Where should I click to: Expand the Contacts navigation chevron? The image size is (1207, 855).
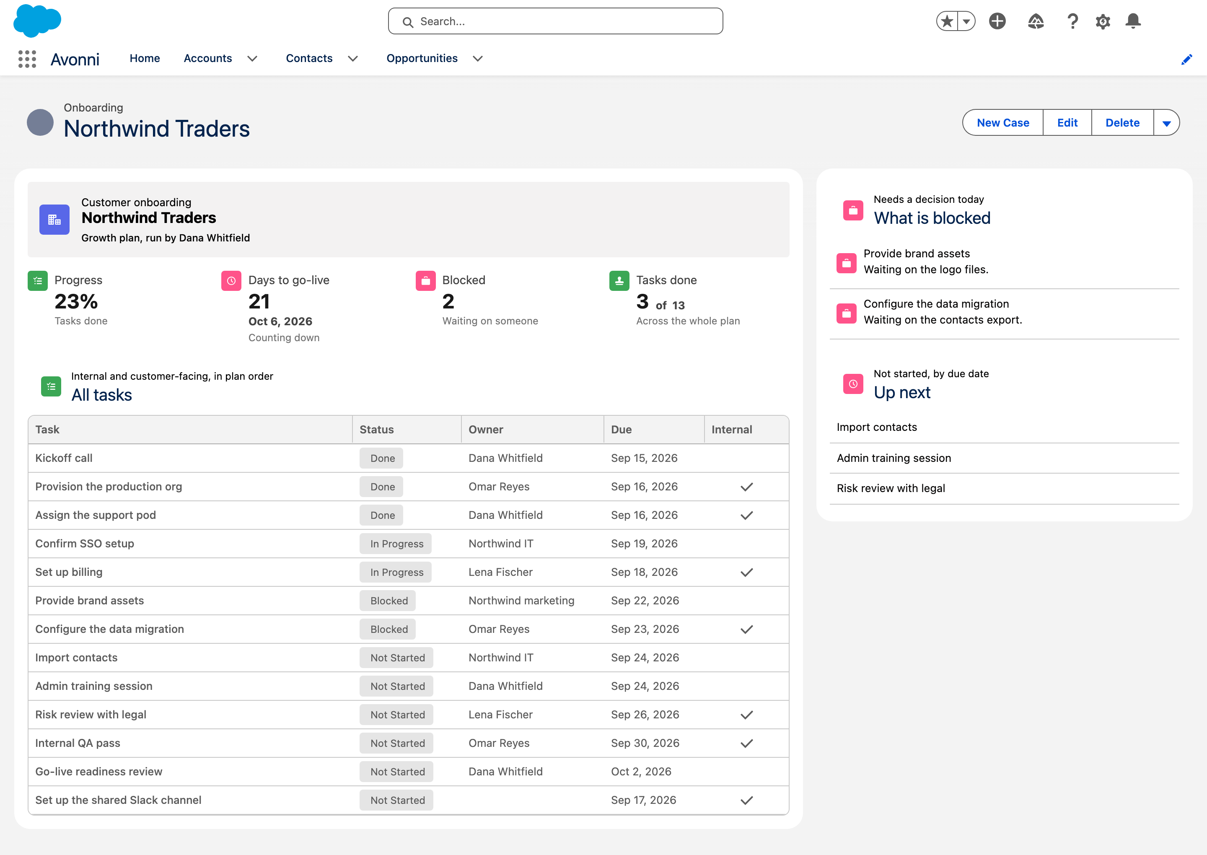click(353, 58)
